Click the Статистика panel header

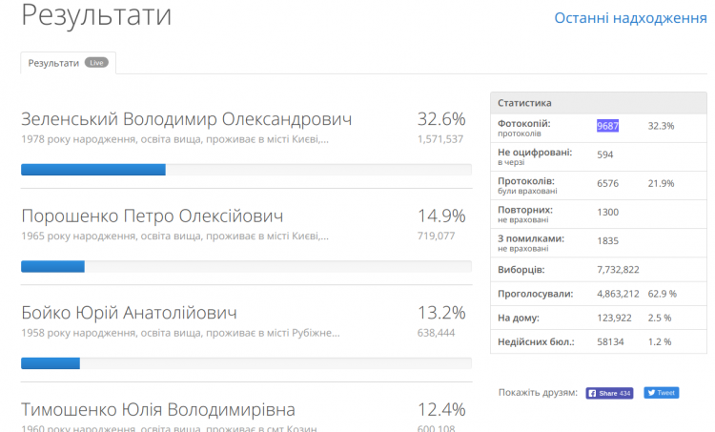(x=524, y=102)
